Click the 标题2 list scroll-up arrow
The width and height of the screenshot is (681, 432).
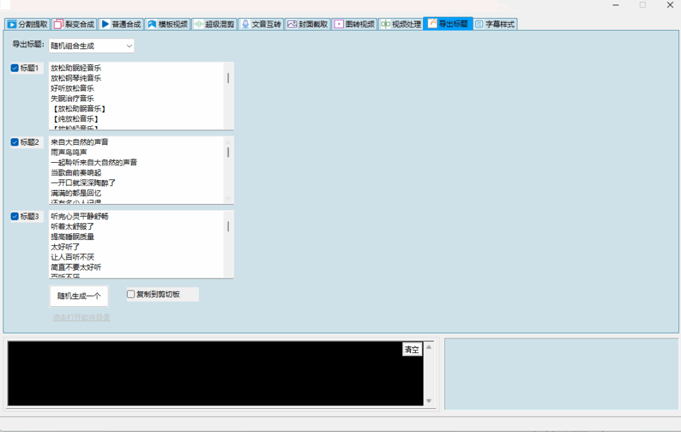pyautogui.click(x=228, y=142)
